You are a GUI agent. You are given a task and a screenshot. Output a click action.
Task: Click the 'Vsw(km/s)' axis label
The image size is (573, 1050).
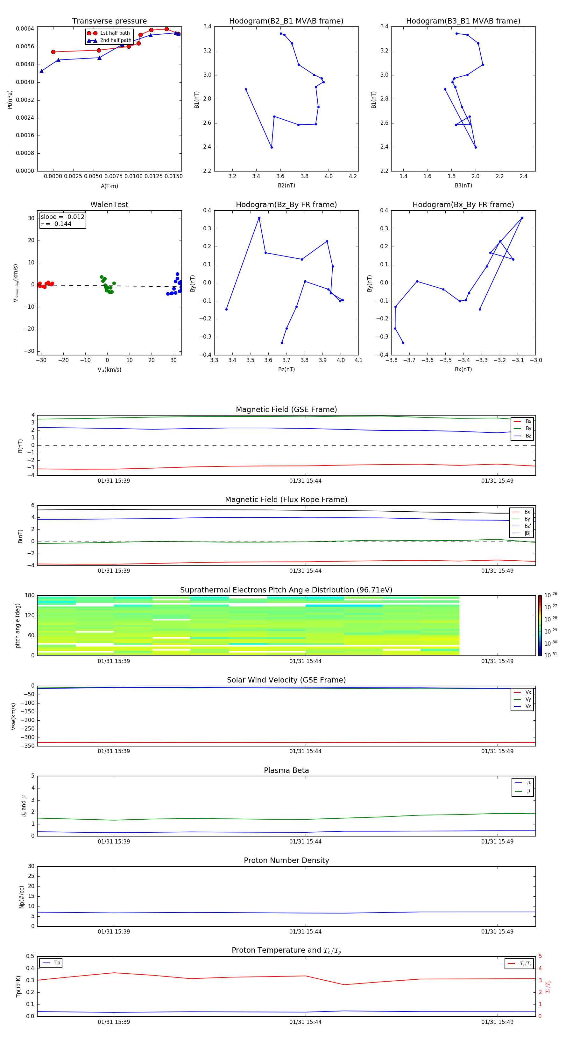pyautogui.click(x=13, y=716)
